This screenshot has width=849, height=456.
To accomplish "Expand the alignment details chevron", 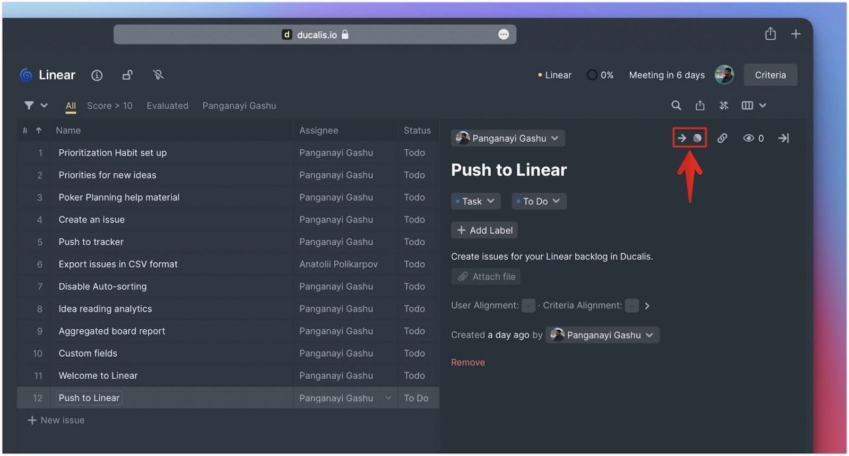I will pyautogui.click(x=647, y=306).
